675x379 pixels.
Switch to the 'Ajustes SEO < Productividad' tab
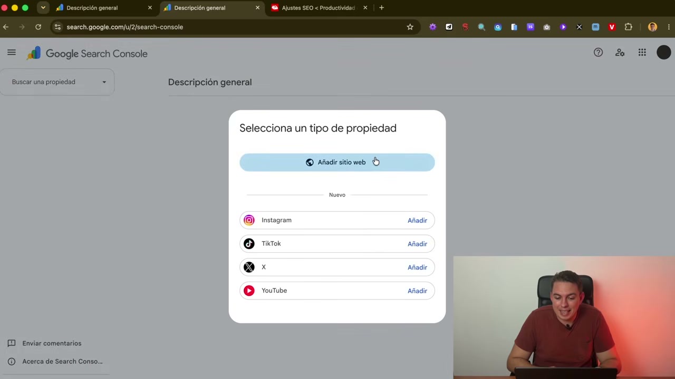tap(318, 8)
